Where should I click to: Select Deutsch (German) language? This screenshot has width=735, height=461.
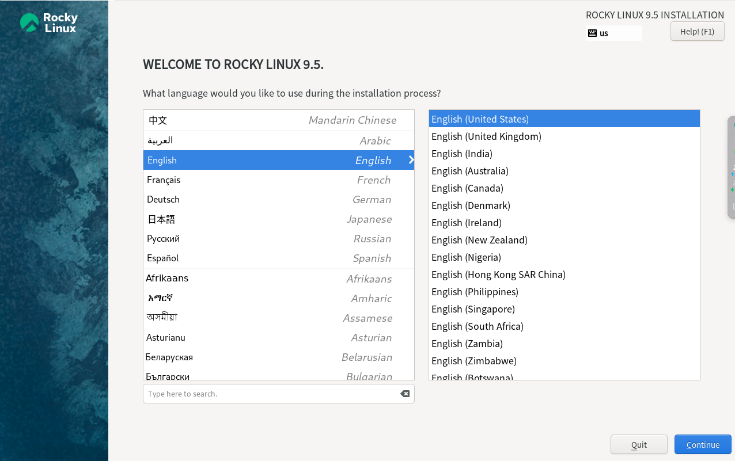pos(279,199)
